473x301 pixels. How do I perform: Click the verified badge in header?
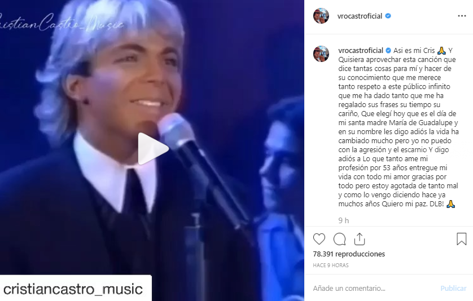coord(388,16)
